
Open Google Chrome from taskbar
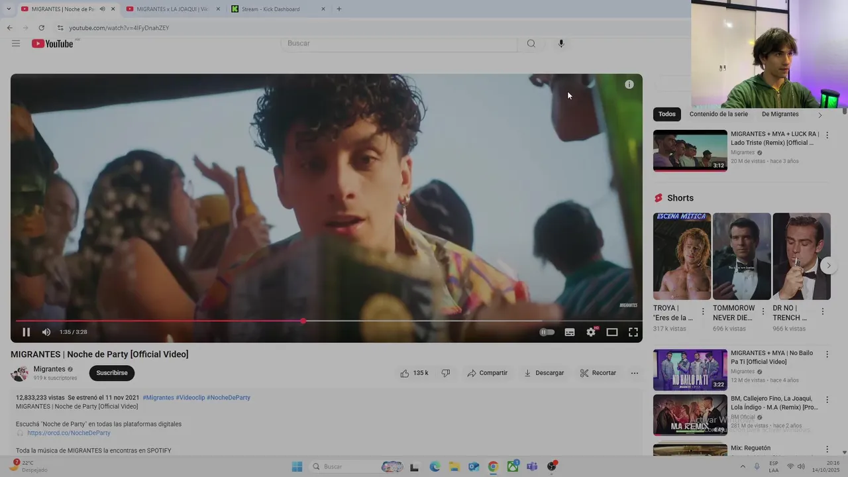pos(493,466)
